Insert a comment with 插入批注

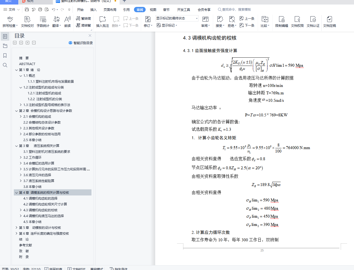[x=103, y=22]
